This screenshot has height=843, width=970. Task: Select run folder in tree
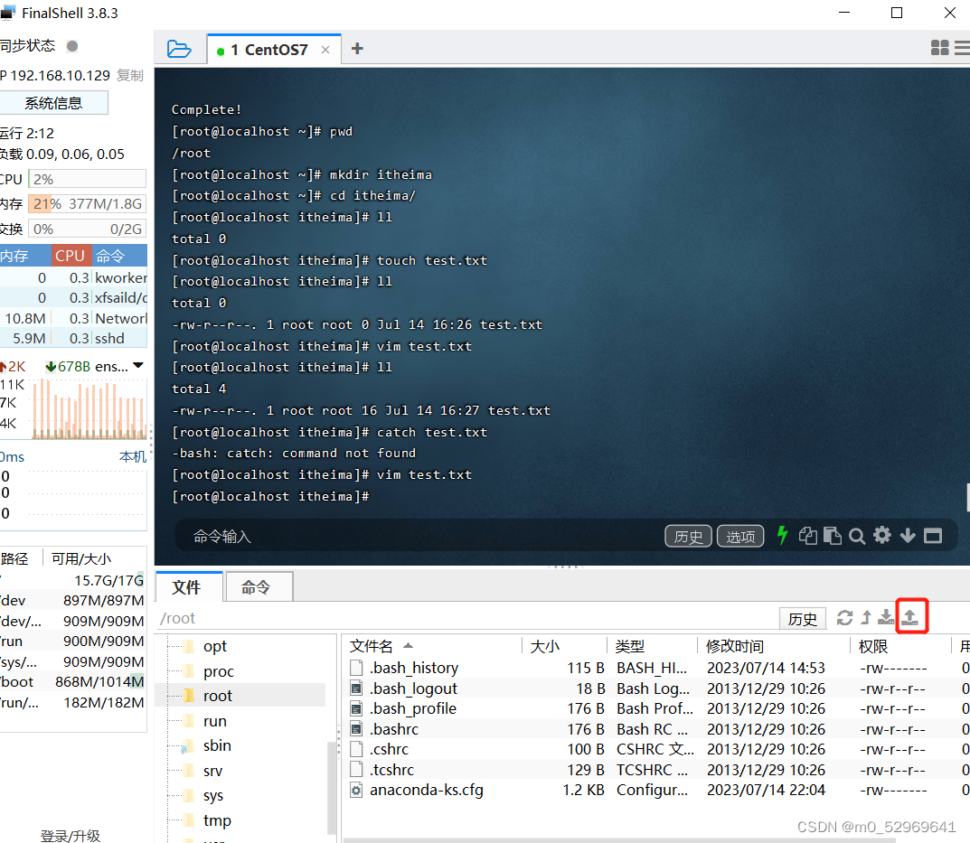click(x=214, y=721)
